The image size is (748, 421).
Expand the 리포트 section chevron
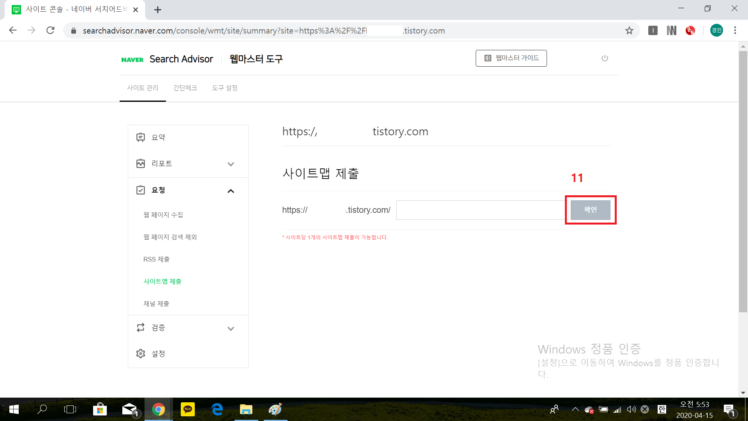point(231,164)
